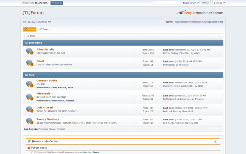
Task: Open last post Re:Minecraft Herbstserve...
Action: 177,99
